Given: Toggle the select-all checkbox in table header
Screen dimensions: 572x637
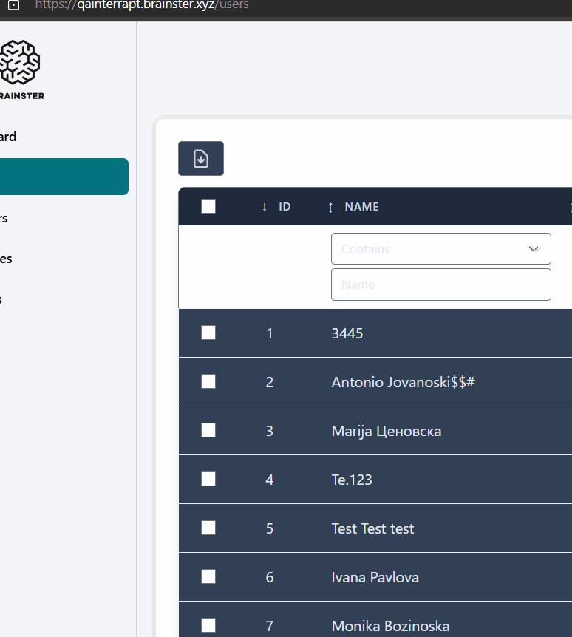Looking at the screenshot, I should (x=208, y=207).
